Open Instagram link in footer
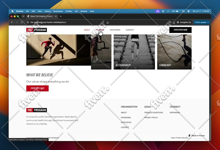Viewport: 220px width, 150px height. click(175, 112)
